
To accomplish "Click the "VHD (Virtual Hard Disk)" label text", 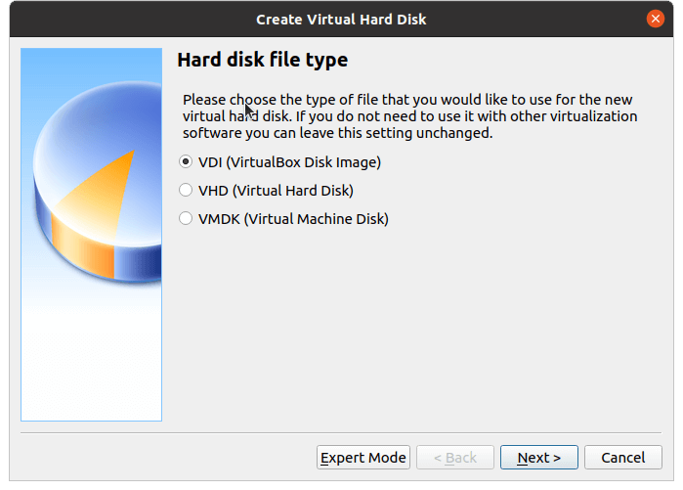I will [276, 191].
